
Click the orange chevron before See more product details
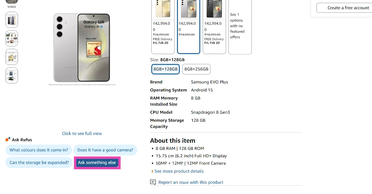pos(152,171)
